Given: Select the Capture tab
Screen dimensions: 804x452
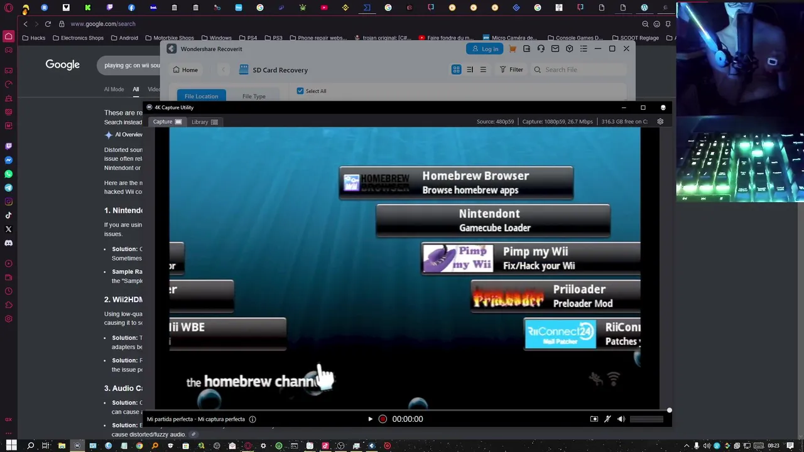Looking at the screenshot, I should click(168, 122).
